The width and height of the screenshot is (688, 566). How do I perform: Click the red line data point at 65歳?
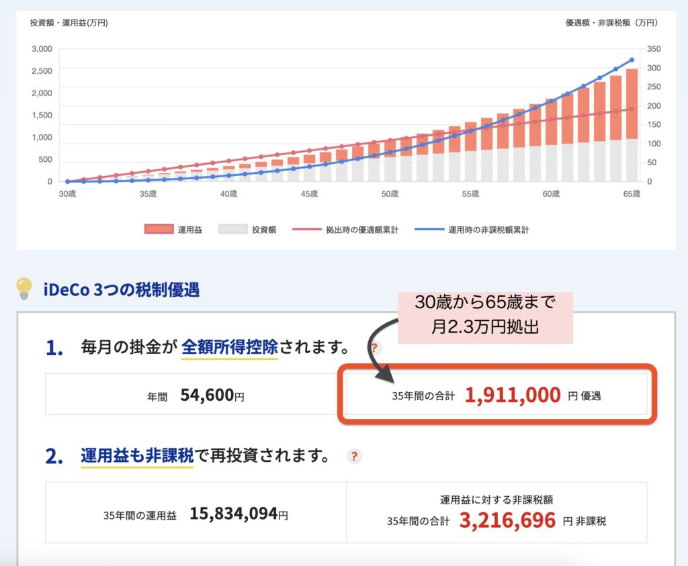tap(632, 109)
